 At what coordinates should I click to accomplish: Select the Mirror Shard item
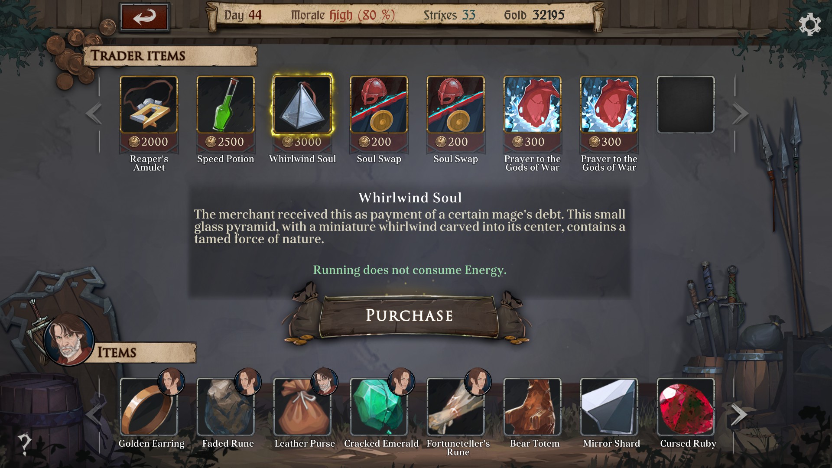point(609,407)
